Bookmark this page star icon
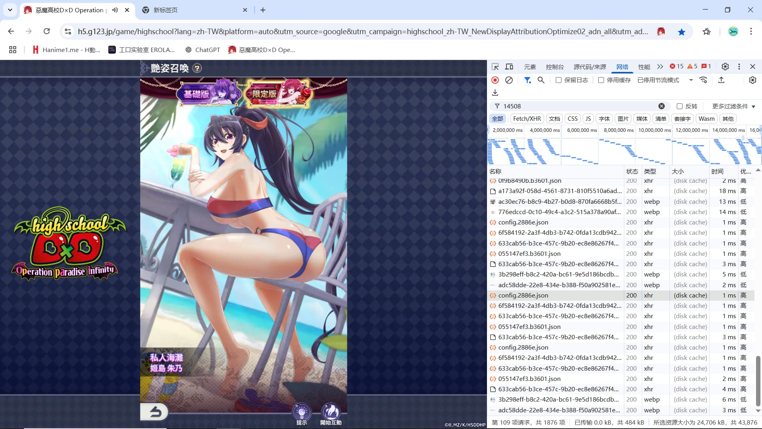This screenshot has width=762, height=429. click(x=681, y=32)
